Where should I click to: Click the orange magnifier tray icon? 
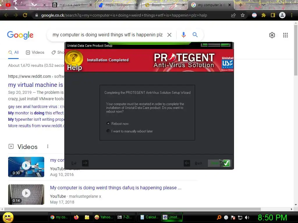coord(219,217)
